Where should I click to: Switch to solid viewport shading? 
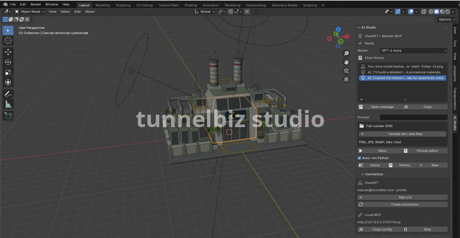click(x=437, y=12)
